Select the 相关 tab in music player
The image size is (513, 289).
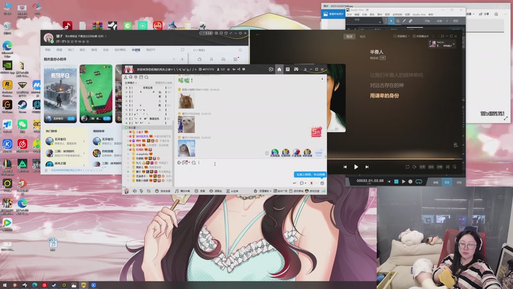pos(362,37)
